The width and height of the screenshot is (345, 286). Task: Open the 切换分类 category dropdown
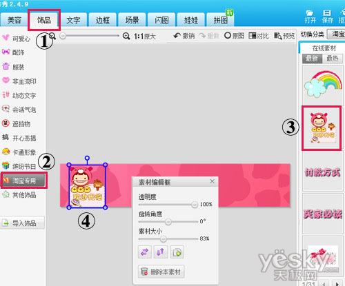click(336, 34)
